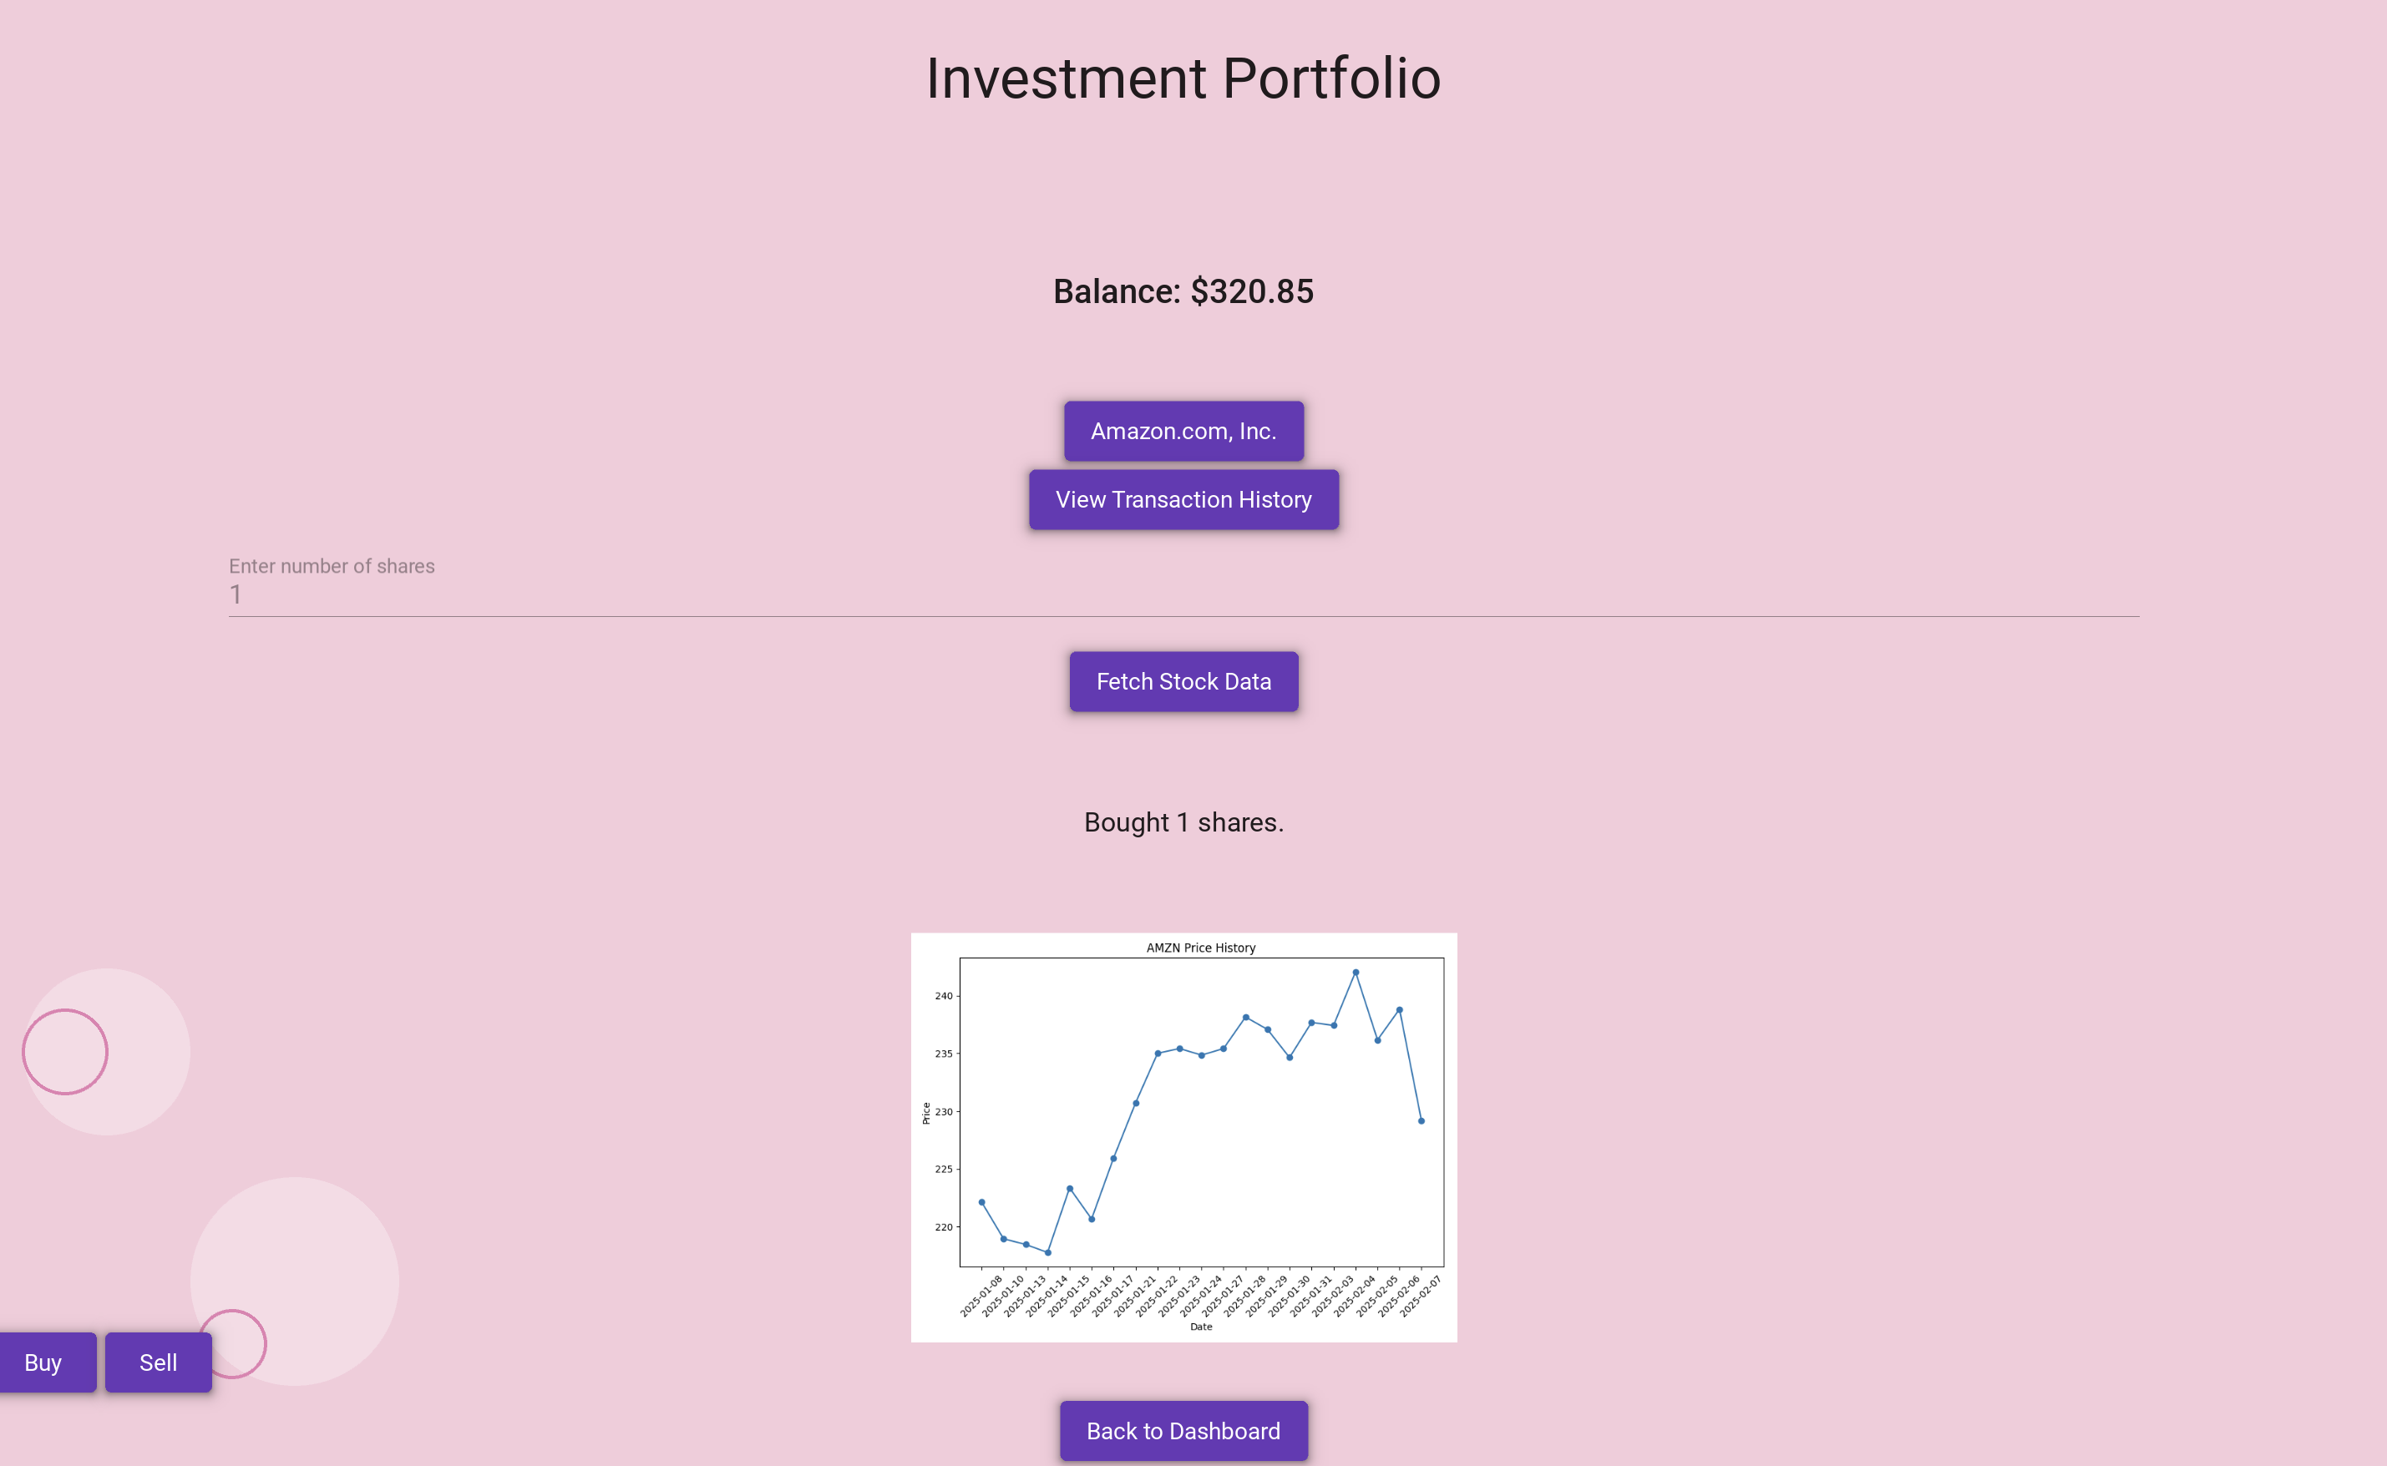Focus the number of shares input field
This screenshot has height=1466, width=2387.
(x=1183, y=594)
